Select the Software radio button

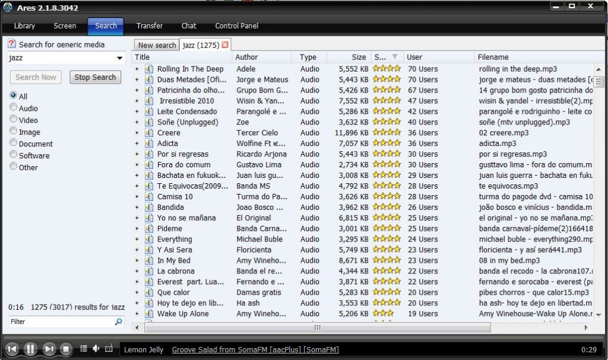pyautogui.click(x=14, y=155)
